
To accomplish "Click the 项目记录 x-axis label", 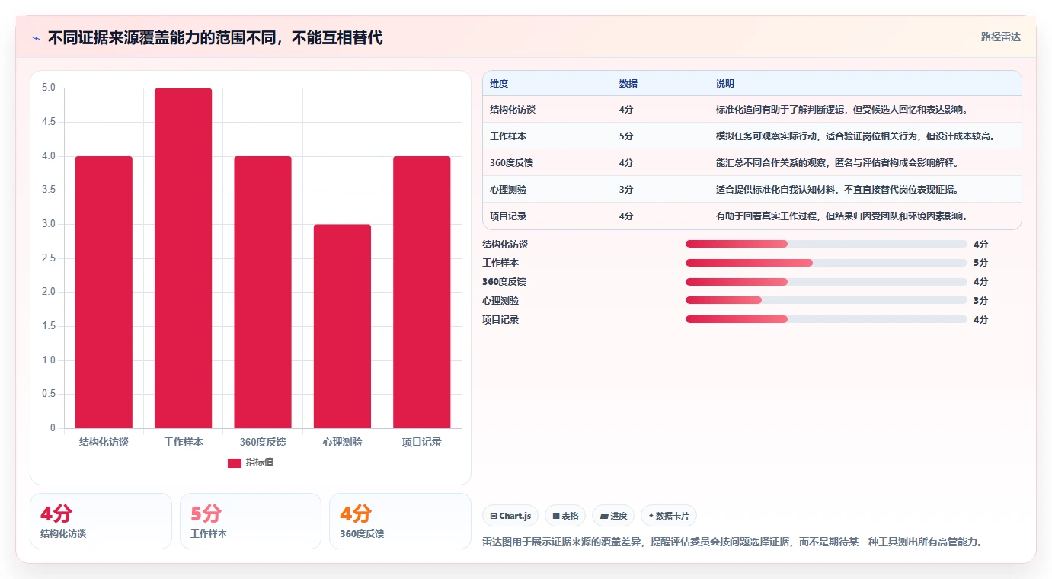I will coord(422,443).
